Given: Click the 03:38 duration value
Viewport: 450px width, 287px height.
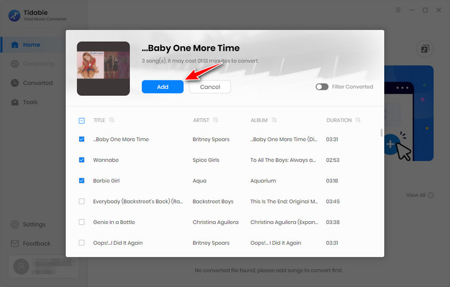Looking at the screenshot, I should tap(332, 222).
